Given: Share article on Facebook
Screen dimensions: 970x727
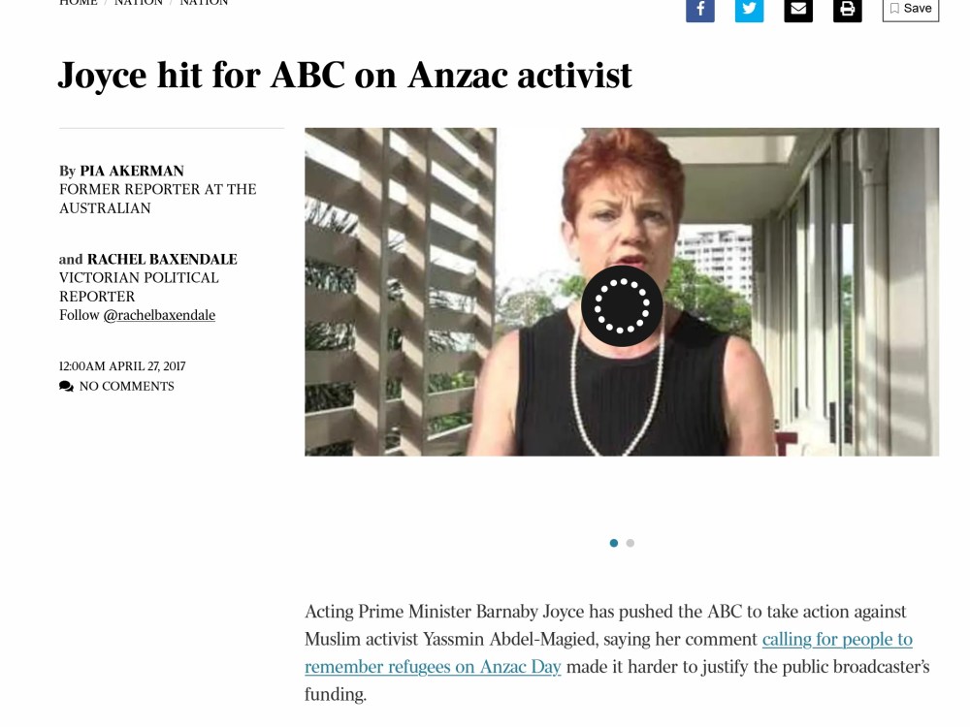Looking at the screenshot, I should click(x=699, y=10).
